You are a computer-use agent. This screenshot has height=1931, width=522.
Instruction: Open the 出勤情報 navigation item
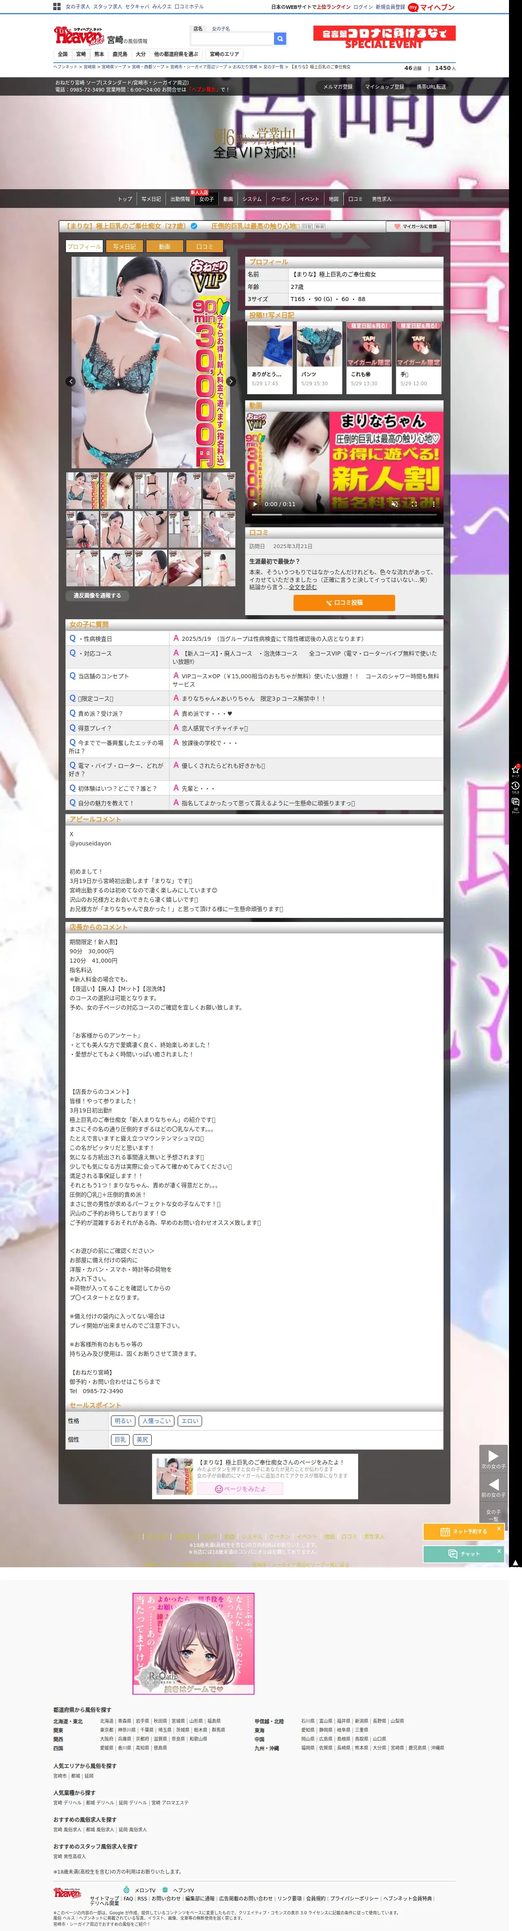[180, 199]
